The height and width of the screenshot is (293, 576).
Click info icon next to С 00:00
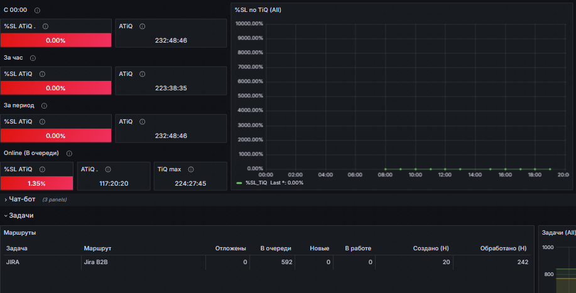pos(37,11)
